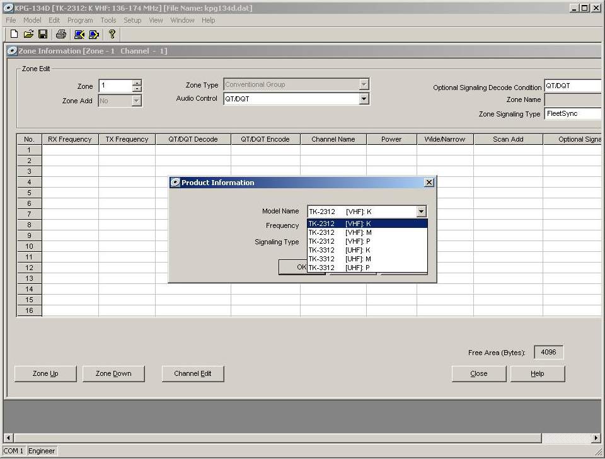Open the Program menu
This screenshot has width=605, height=459.
tap(80, 20)
